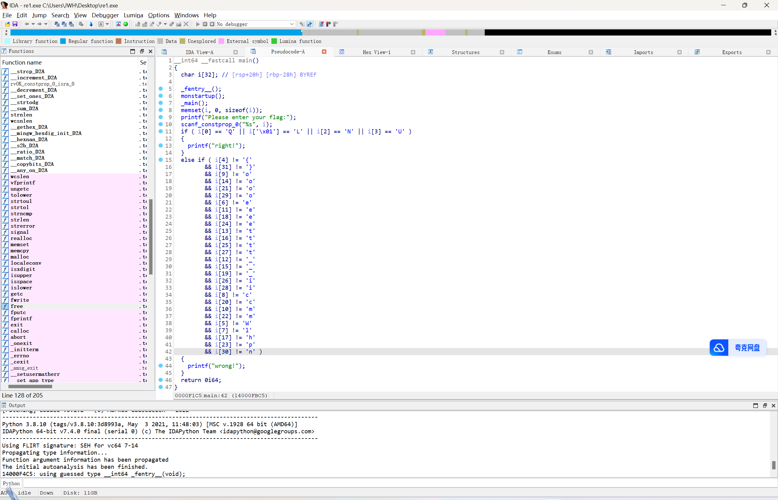Image resolution: width=778 pixels, height=500 pixels.
Task: Click the highlighted C pseudocode-sync icon
Action: pos(310,24)
